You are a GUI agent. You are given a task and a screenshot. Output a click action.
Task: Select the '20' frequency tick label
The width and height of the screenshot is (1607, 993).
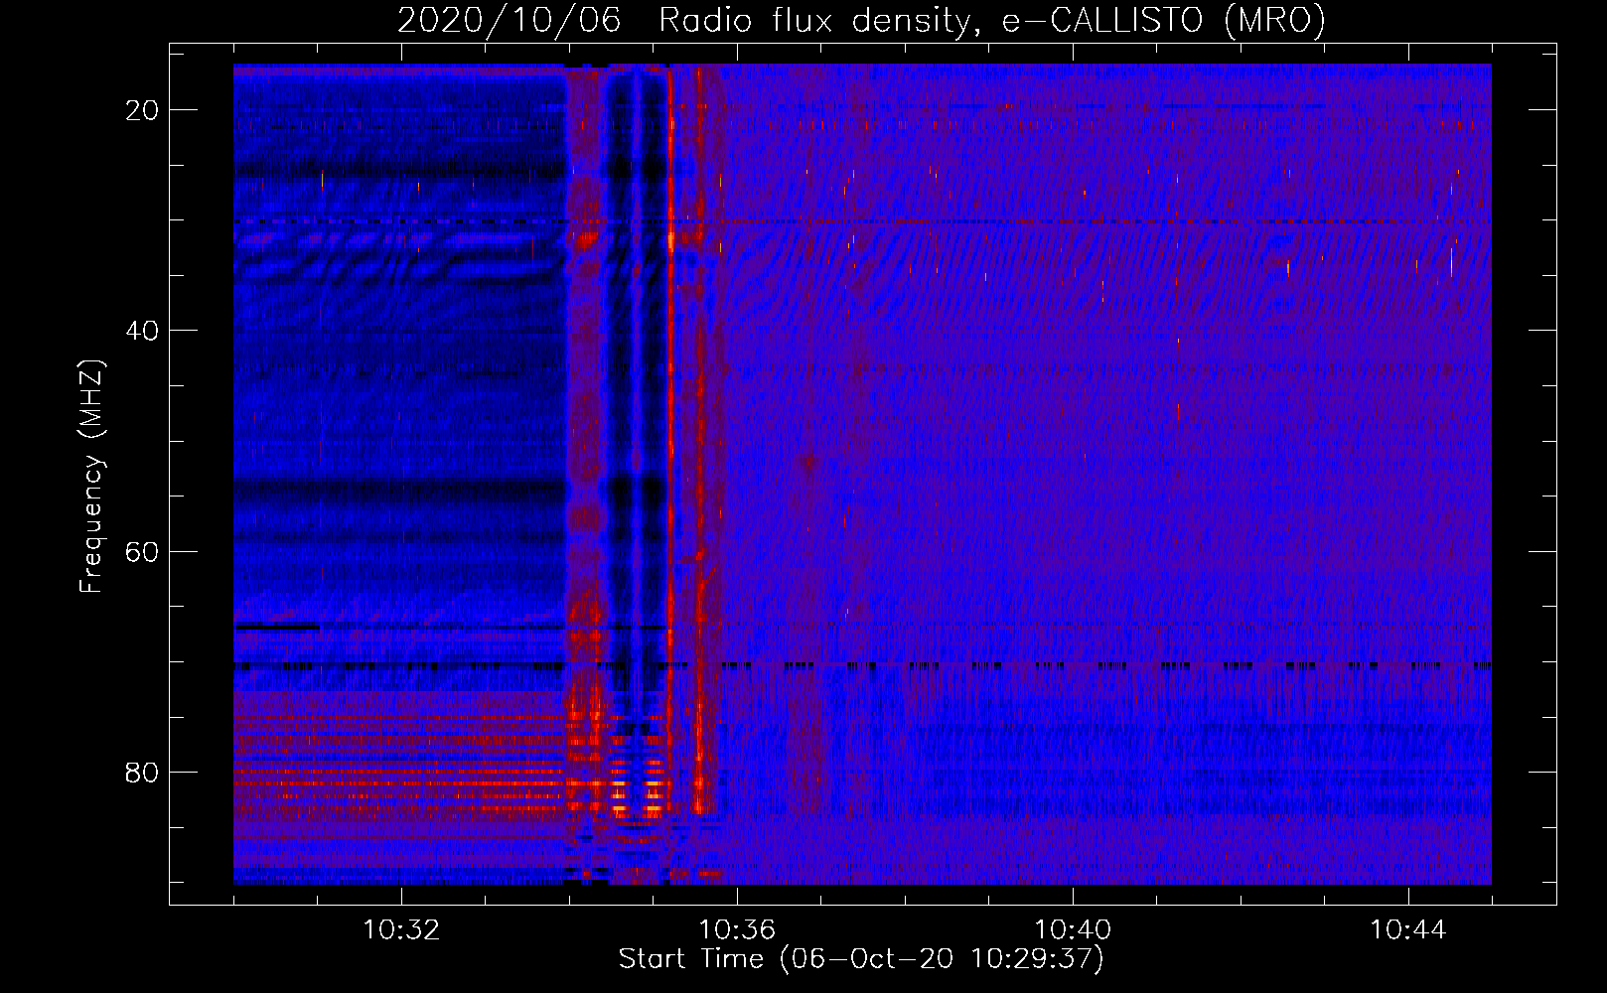click(x=142, y=110)
